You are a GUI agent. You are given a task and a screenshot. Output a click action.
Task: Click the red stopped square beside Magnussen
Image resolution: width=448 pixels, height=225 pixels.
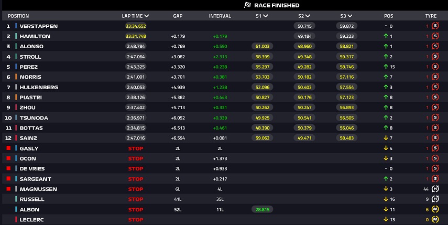point(8,189)
